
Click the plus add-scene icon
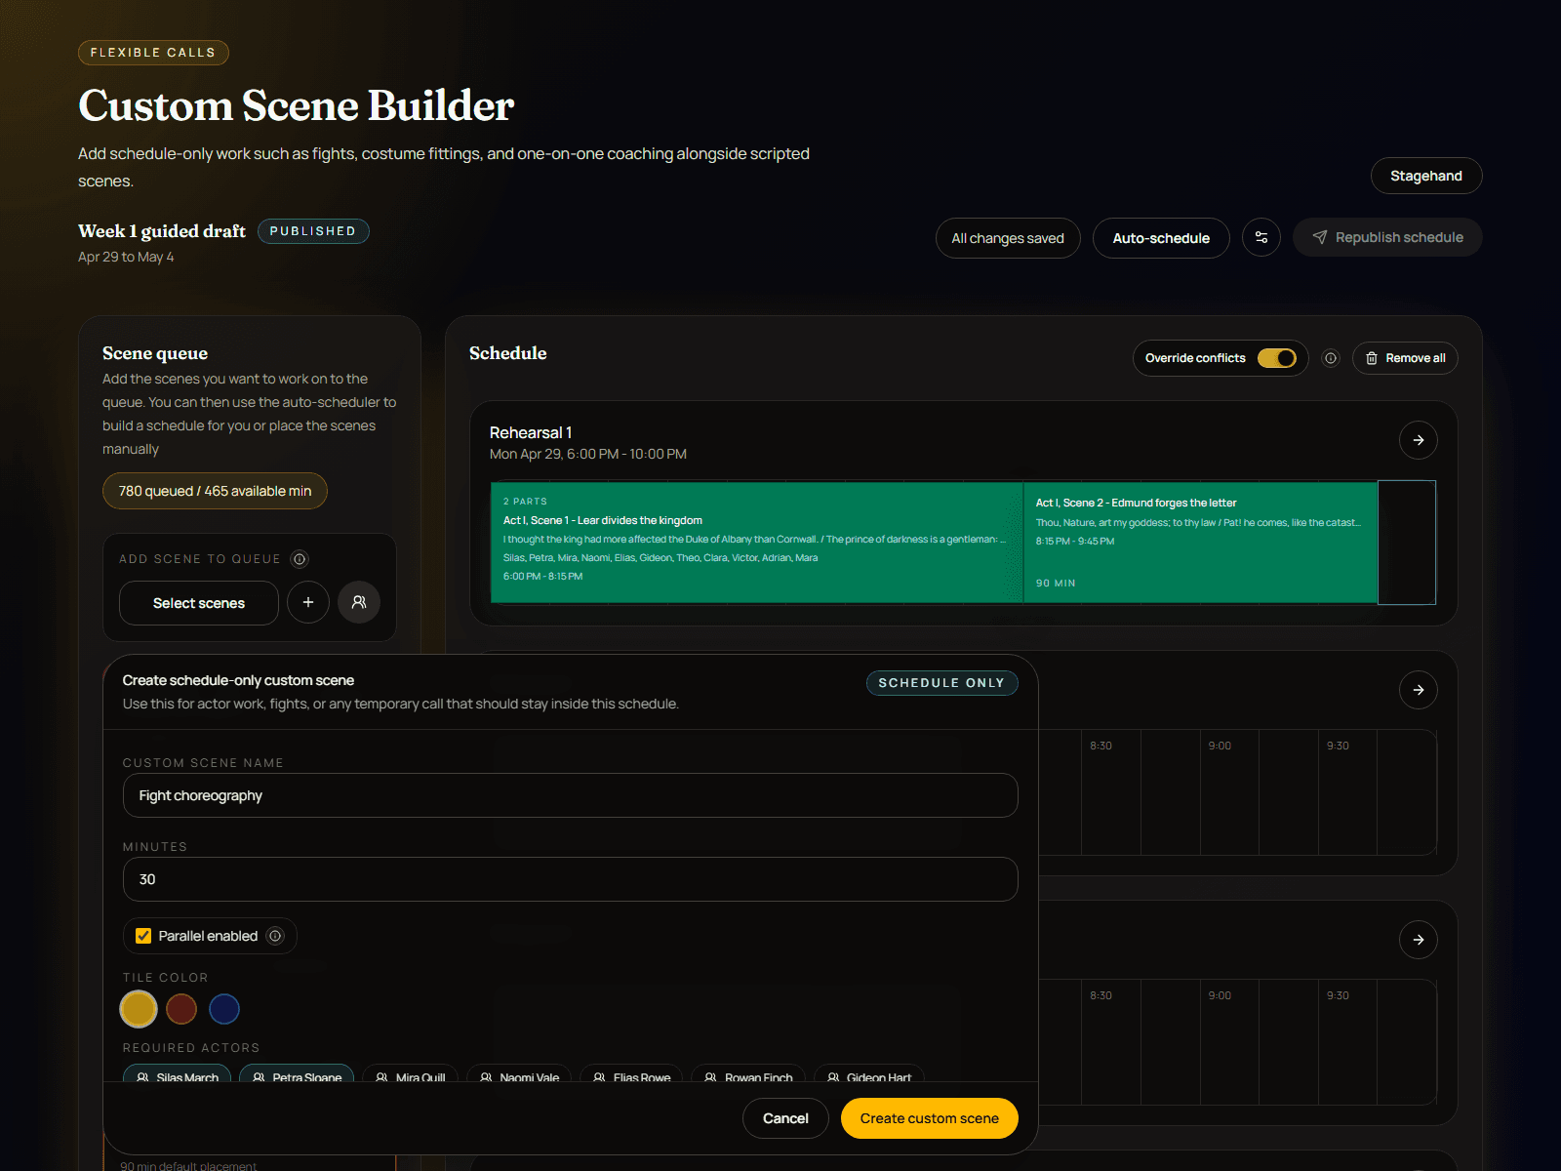pyautogui.click(x=308, y=602)
